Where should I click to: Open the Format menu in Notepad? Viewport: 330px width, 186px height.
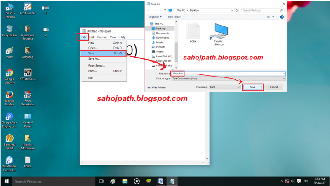click(x=102, y=37)
